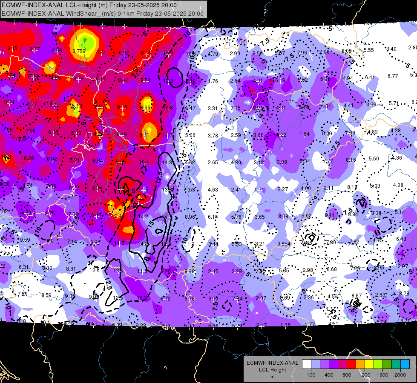The height and width of the screenshot is (383, 417).
Task: Click the 8.78 value near the right edge
Action: coord(404,294)
